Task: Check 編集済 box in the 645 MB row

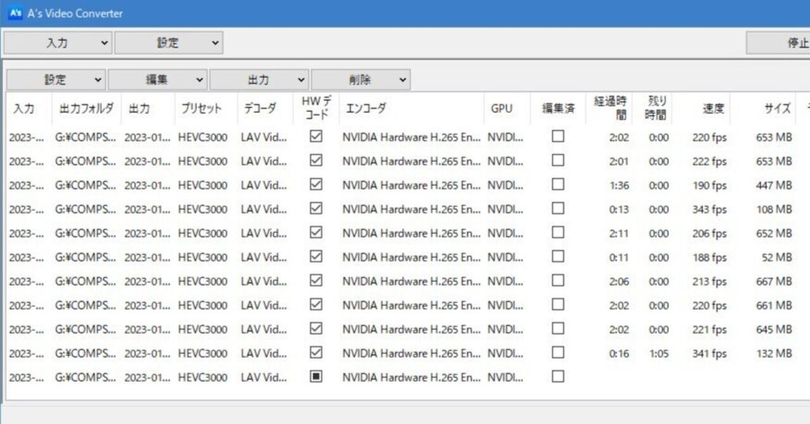Action: point(558,329)
